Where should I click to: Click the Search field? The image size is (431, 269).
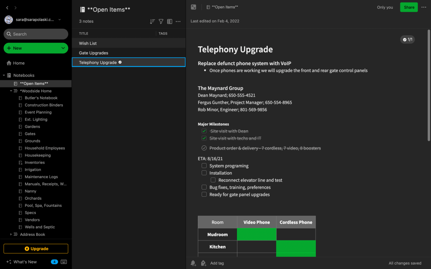pyautogui.click(x=36, y=34)
